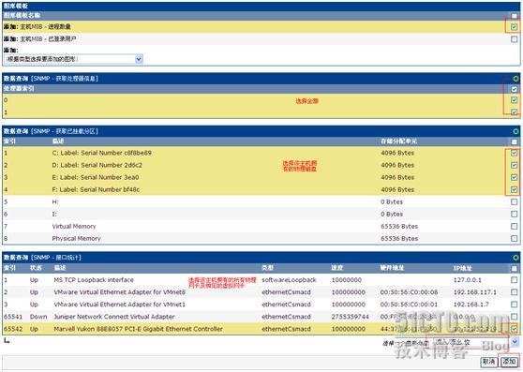Open the graph type dropdown near interface table

[x=476, y=342]
